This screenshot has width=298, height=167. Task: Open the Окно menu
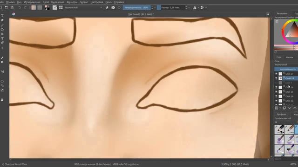108,2
